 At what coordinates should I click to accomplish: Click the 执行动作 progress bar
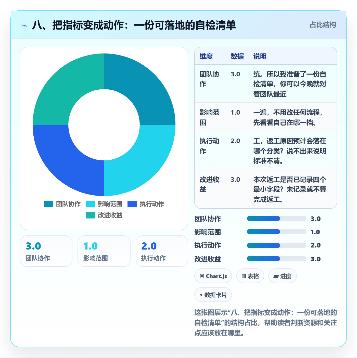tap(277, 245)
